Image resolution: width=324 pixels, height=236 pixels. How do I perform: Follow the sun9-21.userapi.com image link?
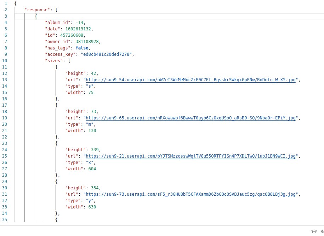191,156
